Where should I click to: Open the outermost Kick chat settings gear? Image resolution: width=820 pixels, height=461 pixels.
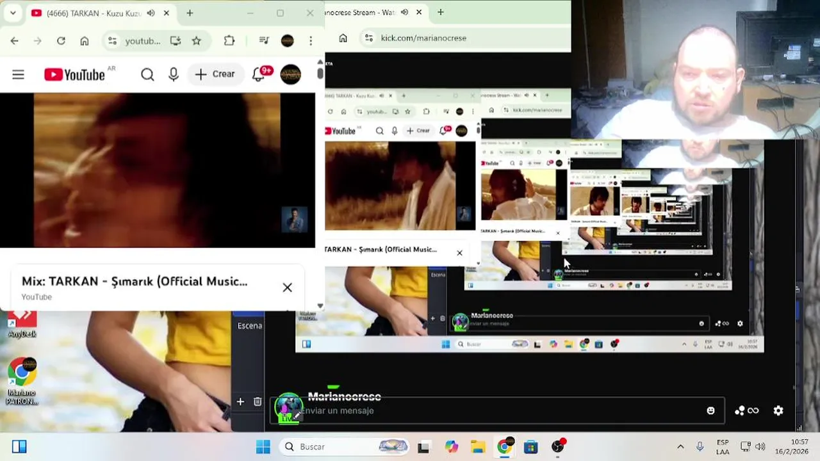click(x=778, y=410)
